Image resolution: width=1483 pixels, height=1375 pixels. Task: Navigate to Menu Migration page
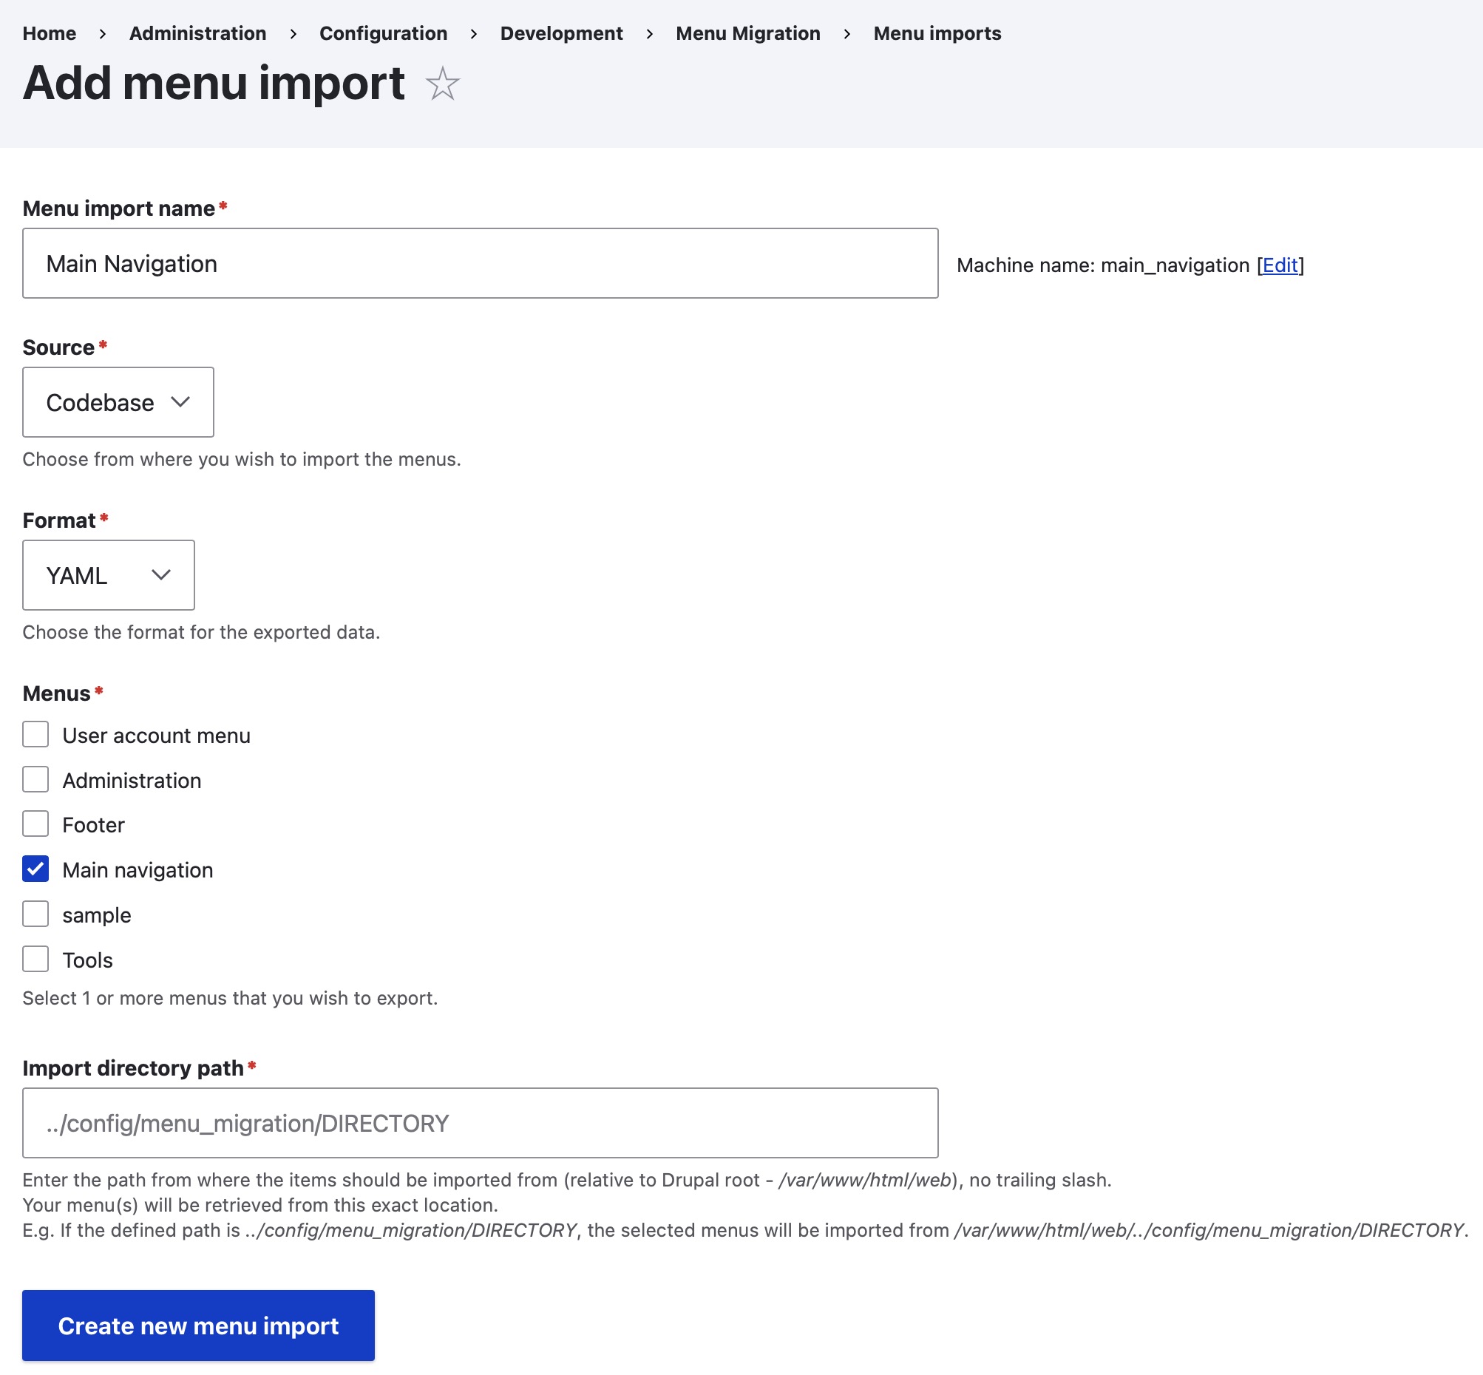(x=748, y=33)
